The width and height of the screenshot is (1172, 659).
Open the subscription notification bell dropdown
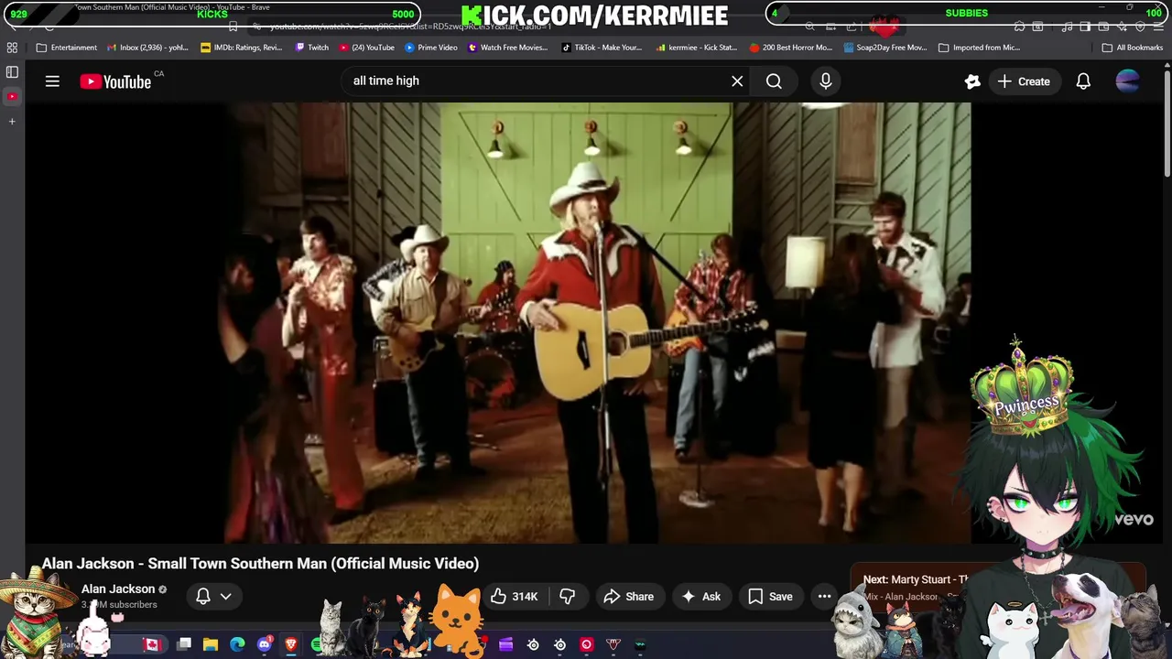click(213, 597)
